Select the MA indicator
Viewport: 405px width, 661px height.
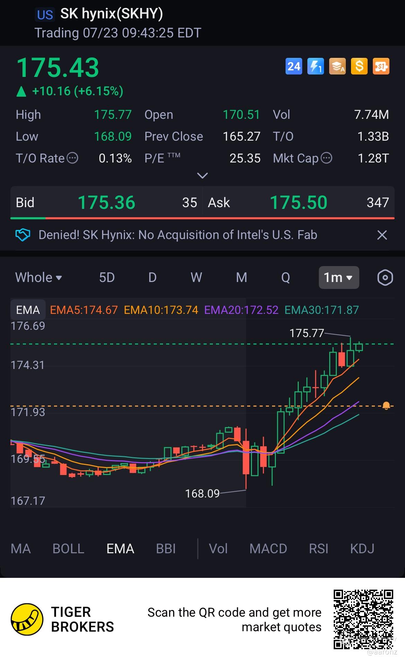click(21, 549)
